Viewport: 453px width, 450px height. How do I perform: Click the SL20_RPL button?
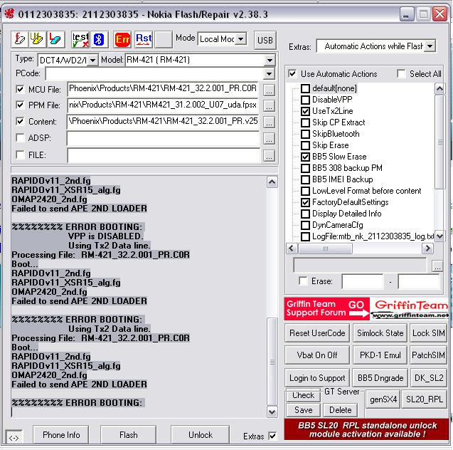pyautogui.click(x=425, y=399)
